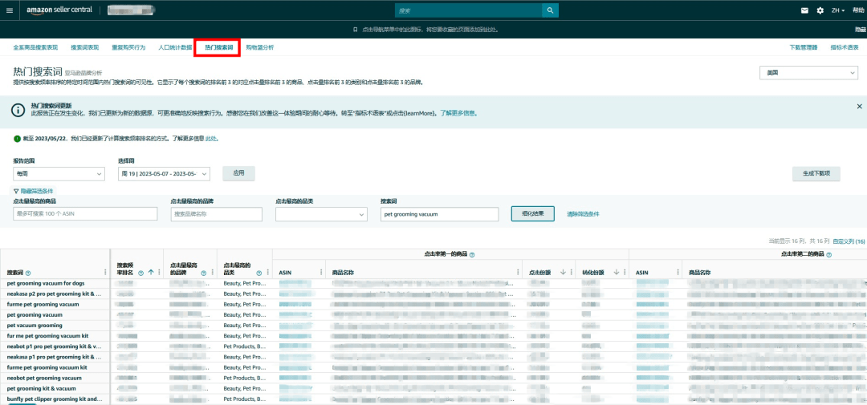Switch to the 购物篮分析 tab
The width and height of the screenshot is (867, 405).
point(259,48)
